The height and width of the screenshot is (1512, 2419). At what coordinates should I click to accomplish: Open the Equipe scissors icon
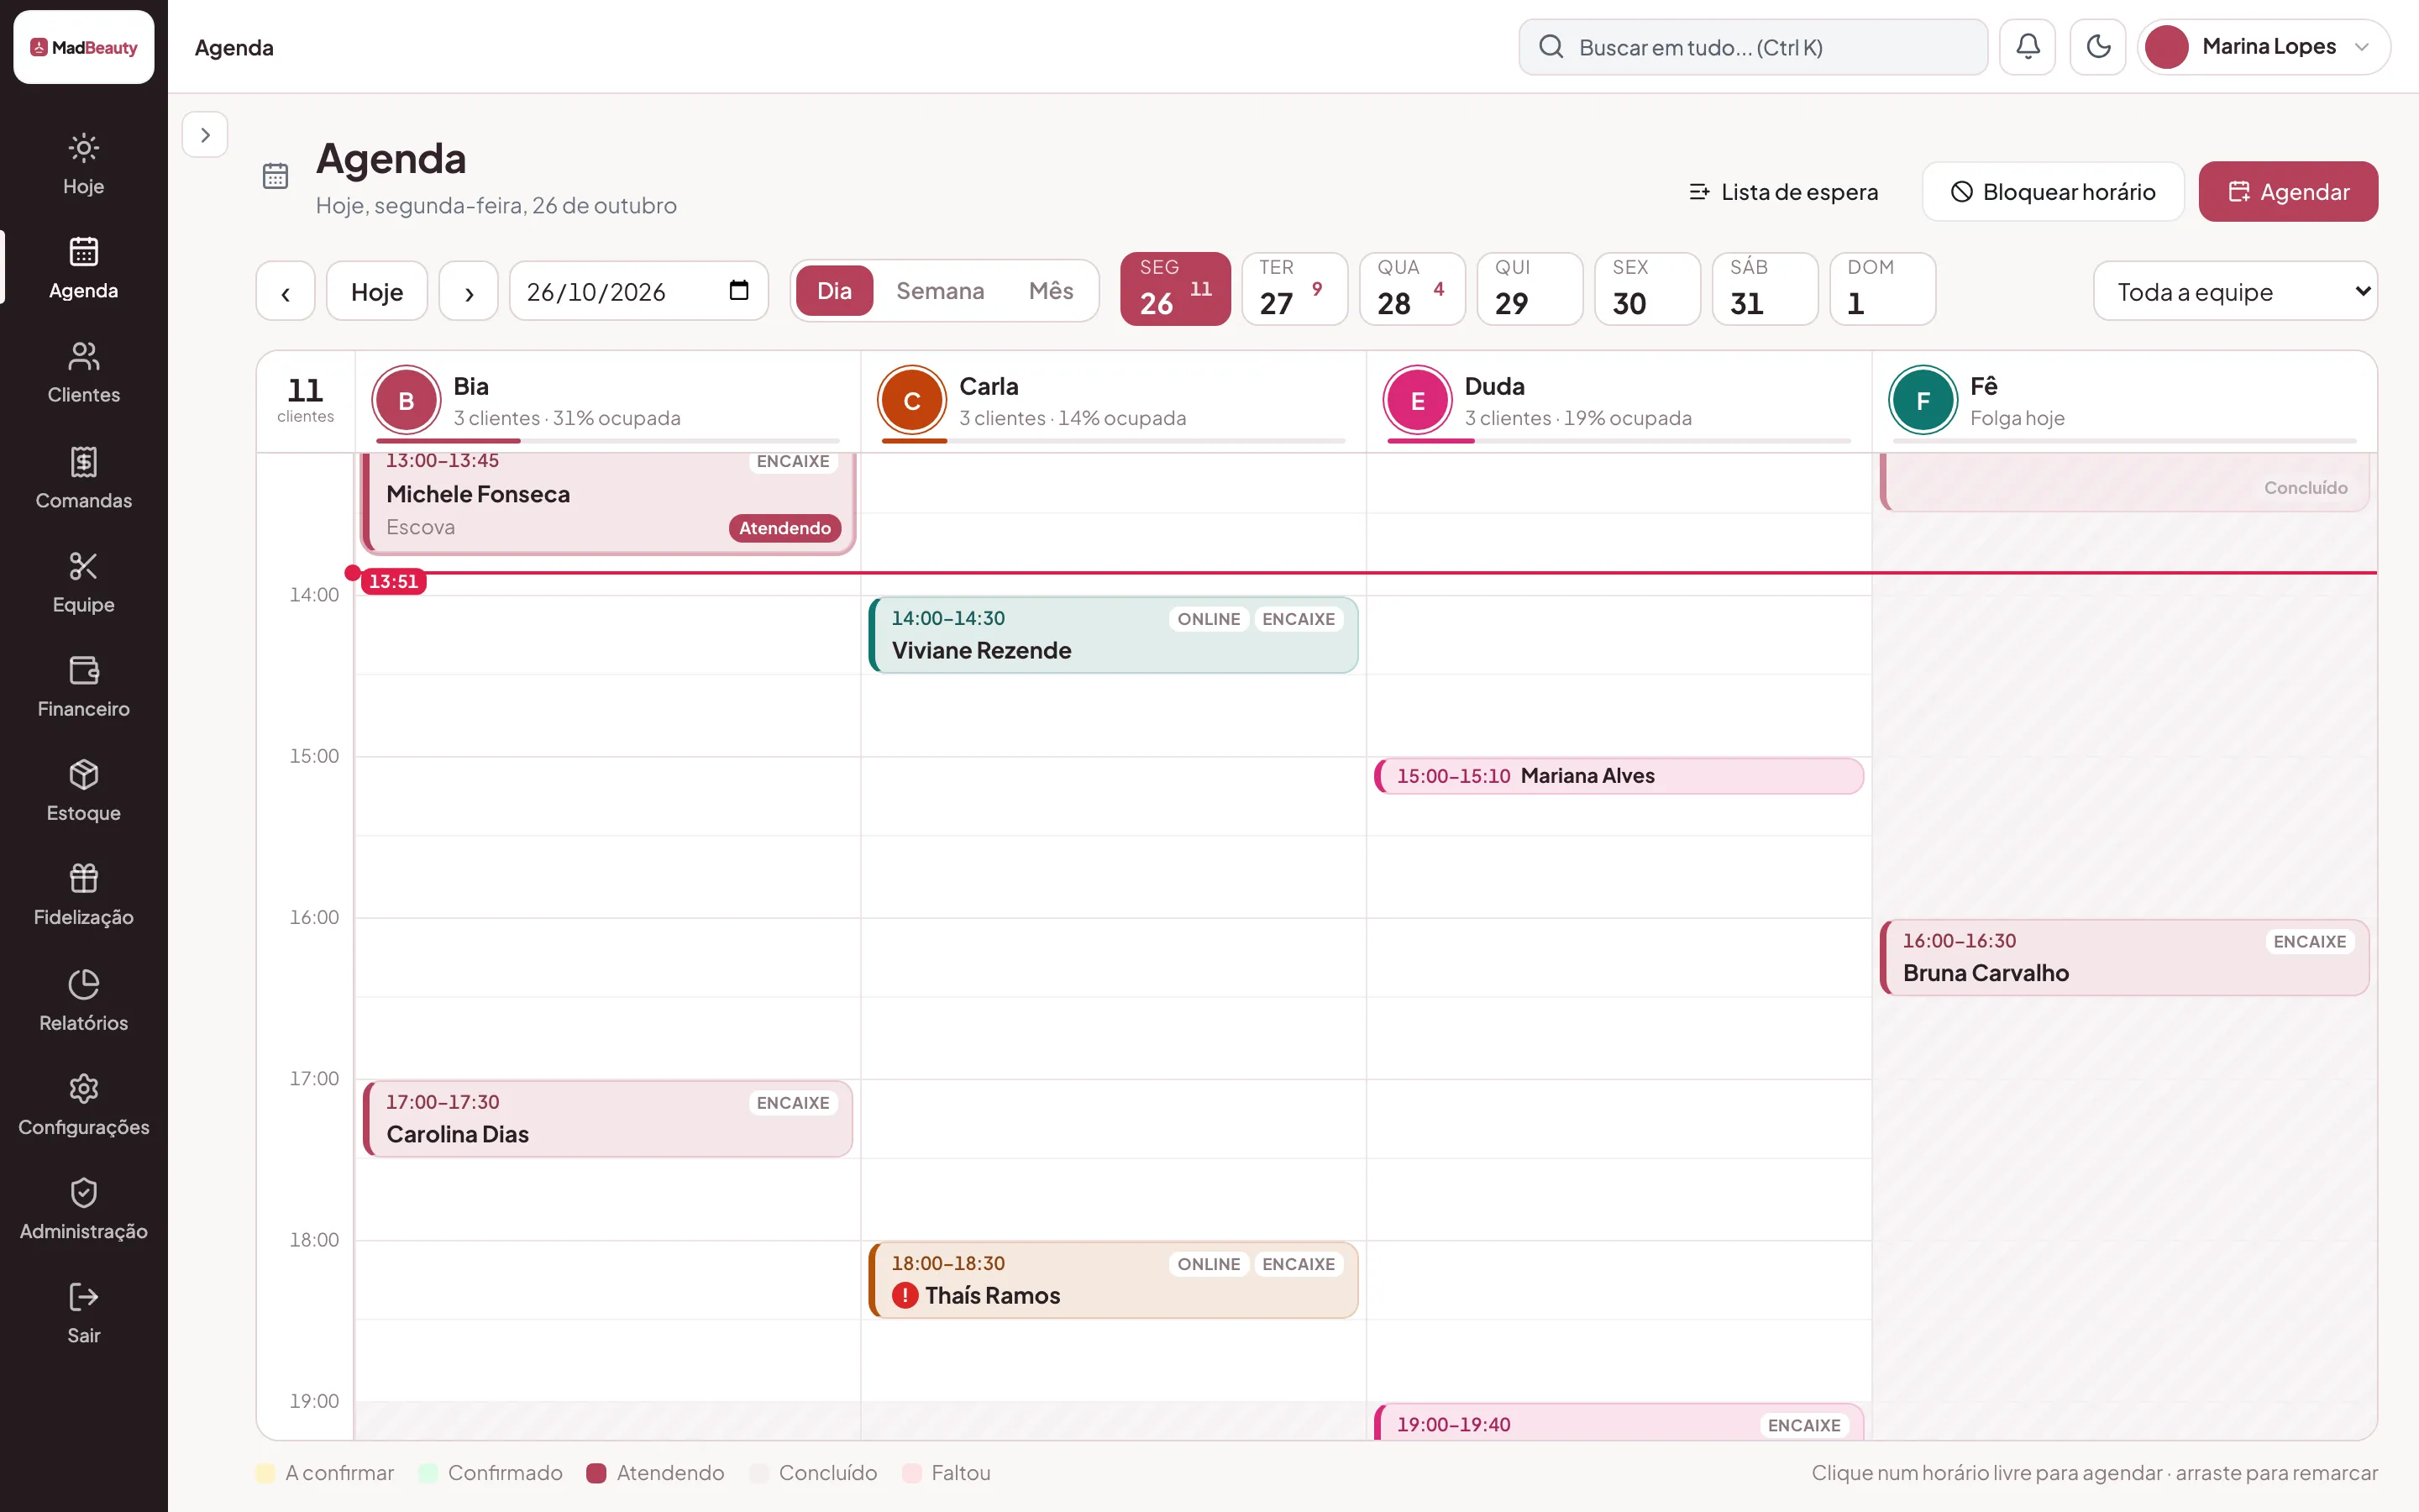pos(84,566)
